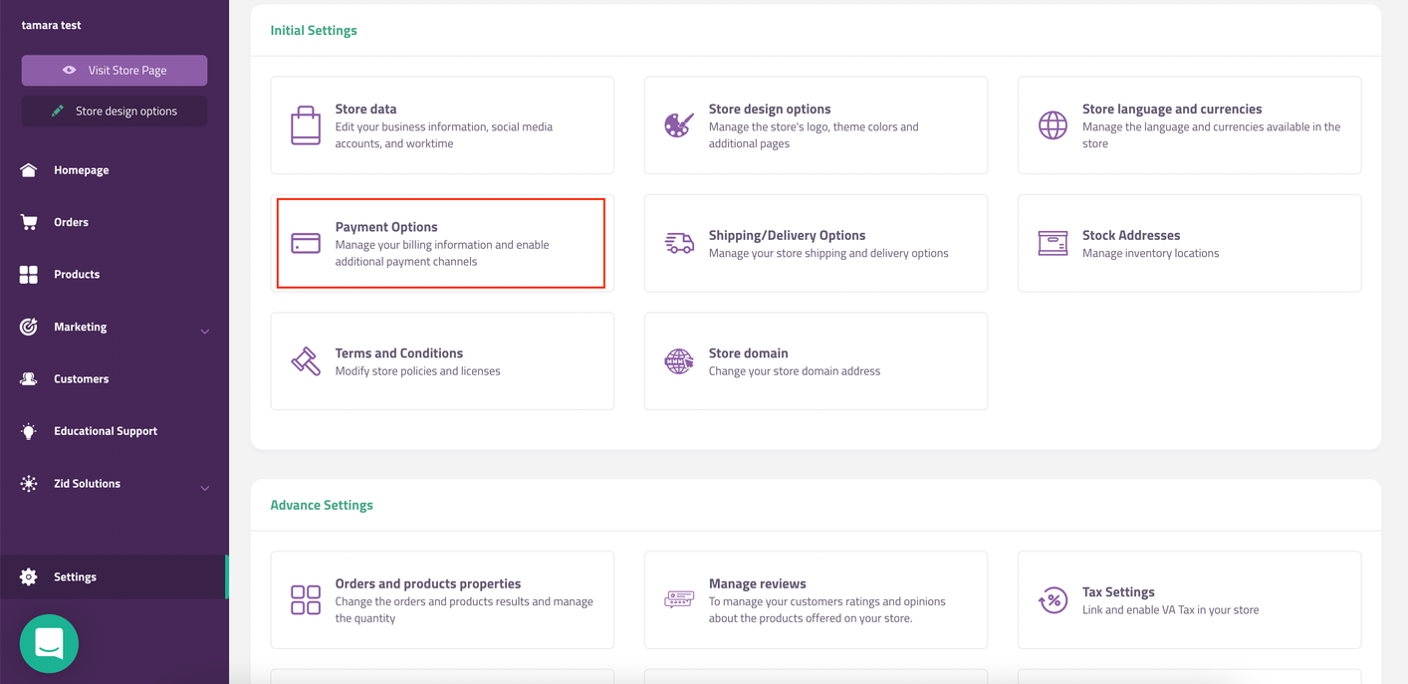The width and height of the screenshot is (1408, 684).
Task: Click the percent Tax Settings icon
Action: coord(1053,600)
